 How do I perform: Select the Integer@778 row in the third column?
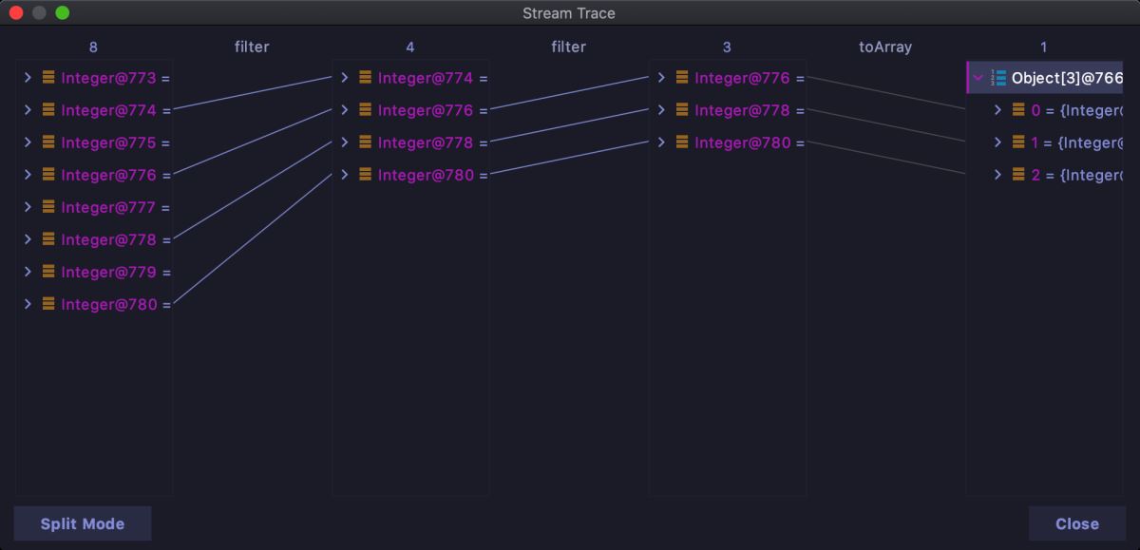click(x=742, y=110)
